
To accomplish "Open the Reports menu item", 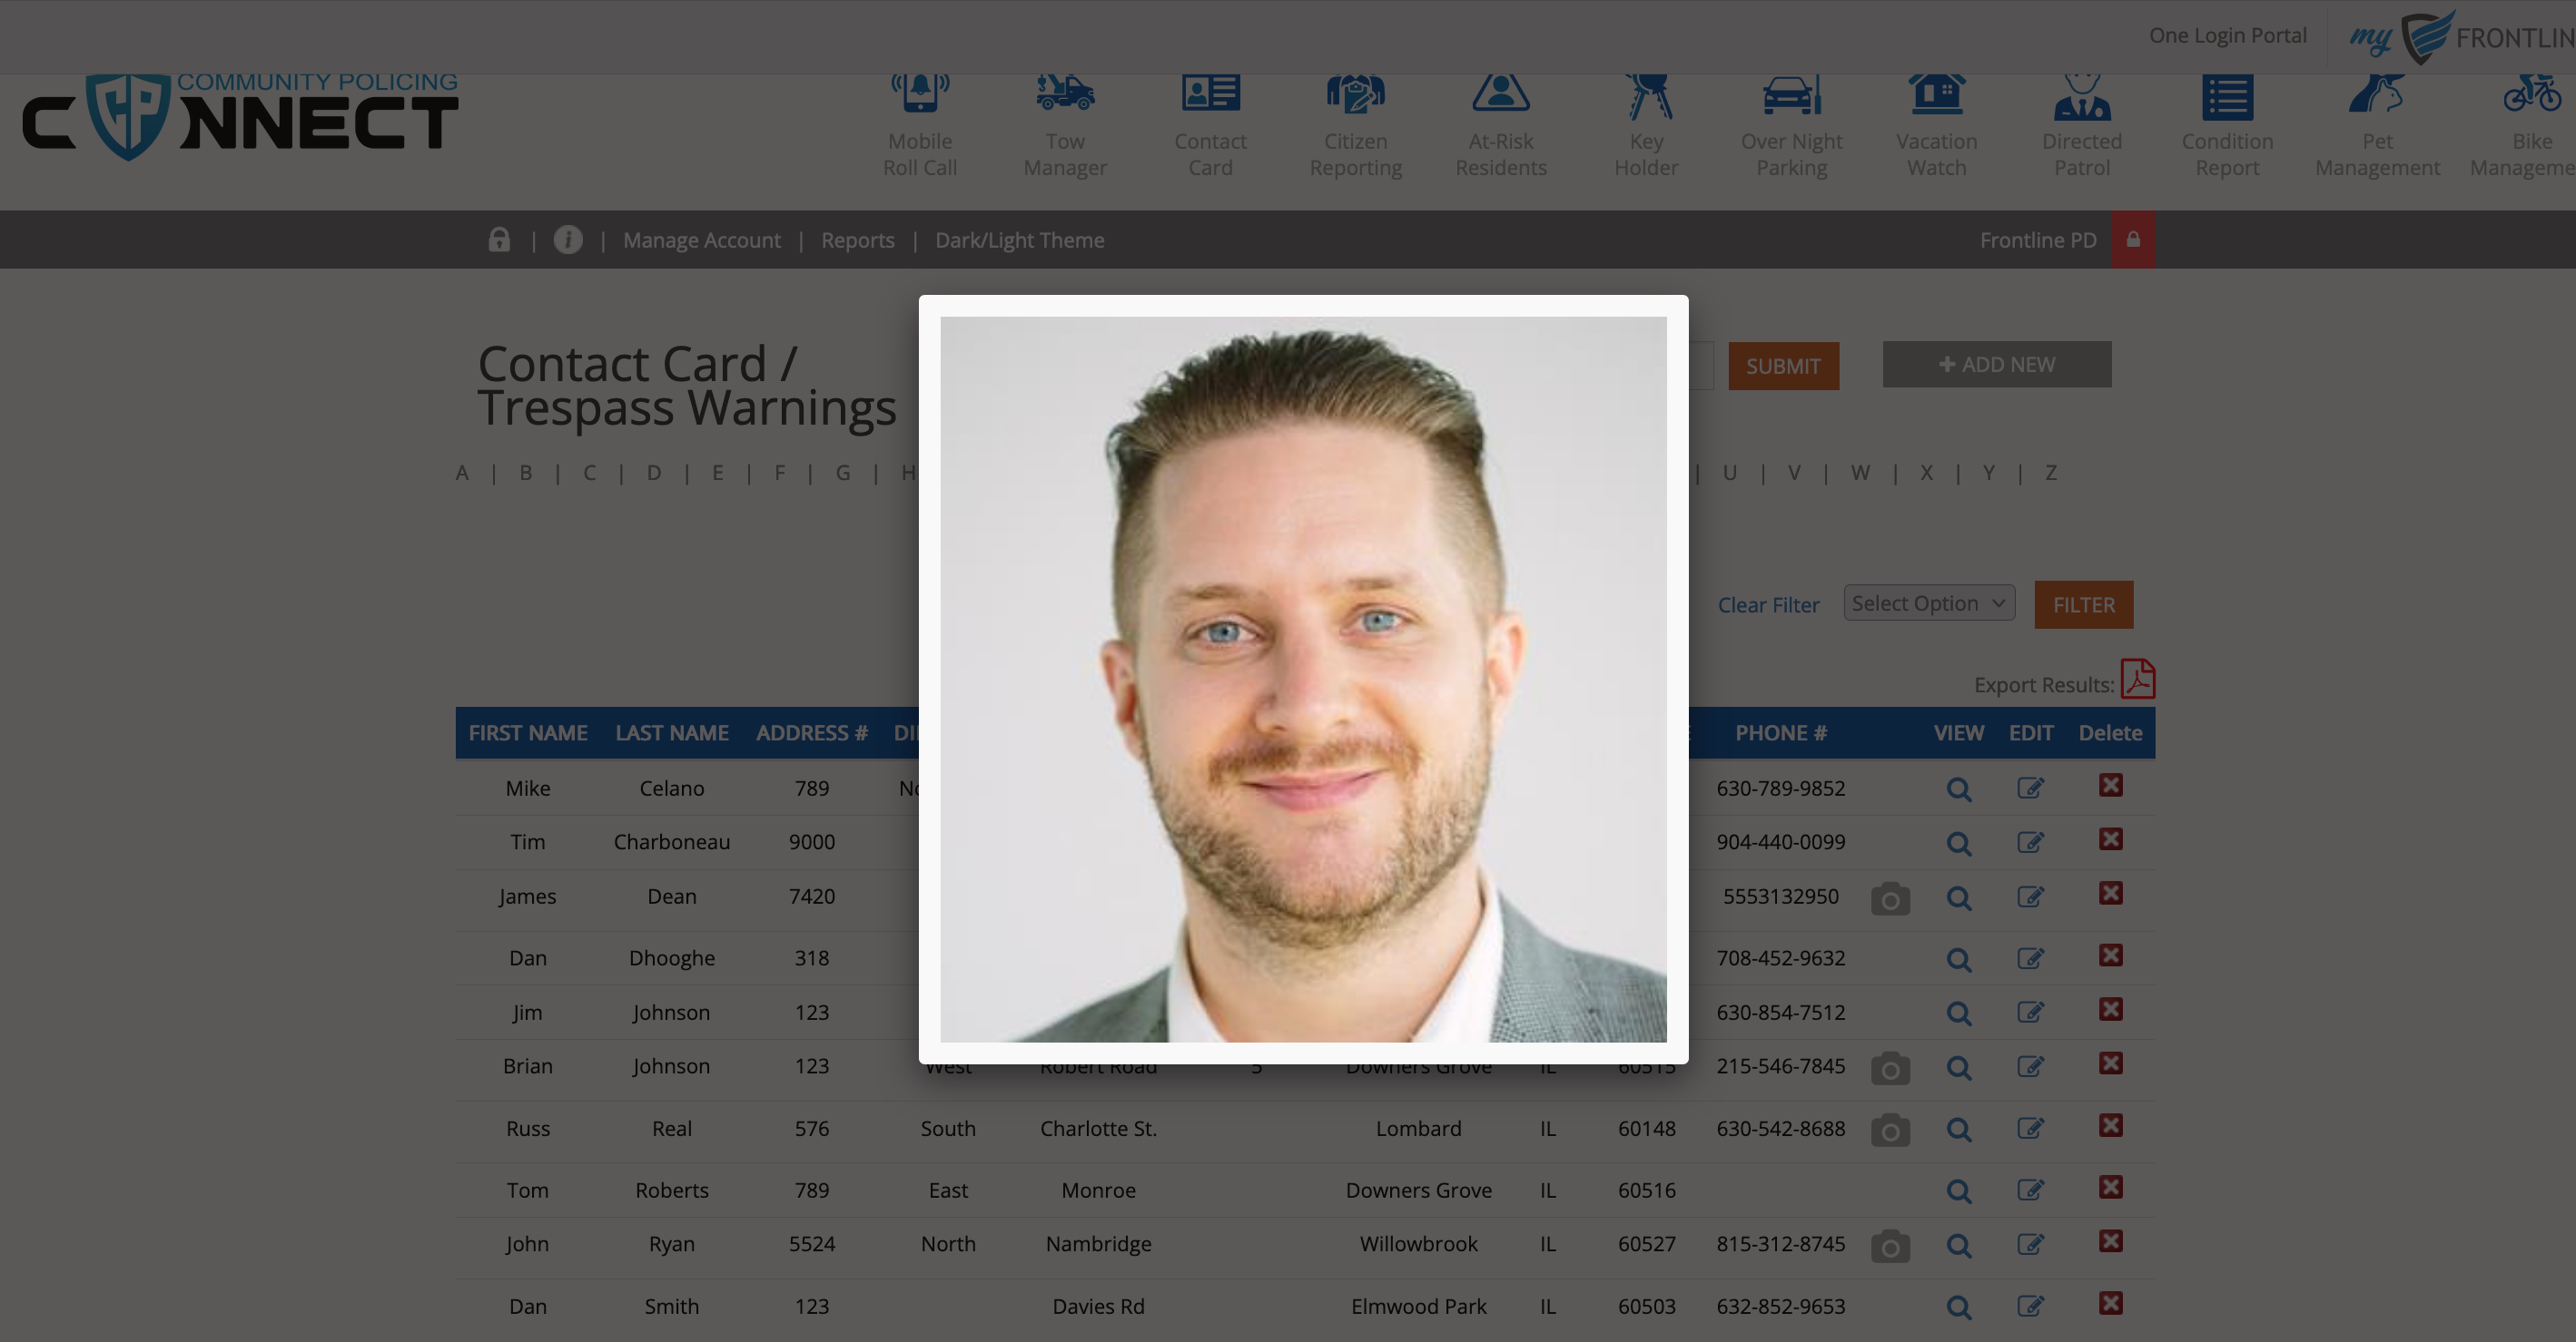I will 857,240.
